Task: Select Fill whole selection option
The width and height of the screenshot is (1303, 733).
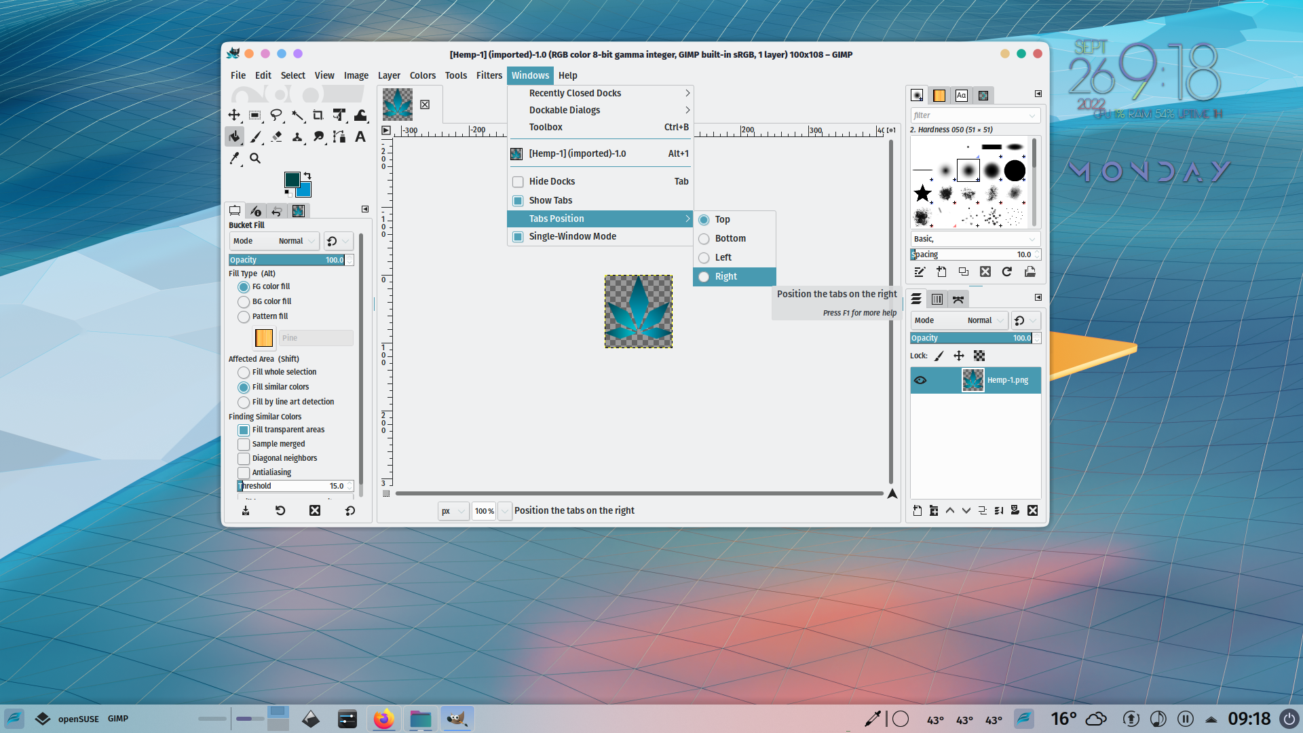Action: (244, 373)
